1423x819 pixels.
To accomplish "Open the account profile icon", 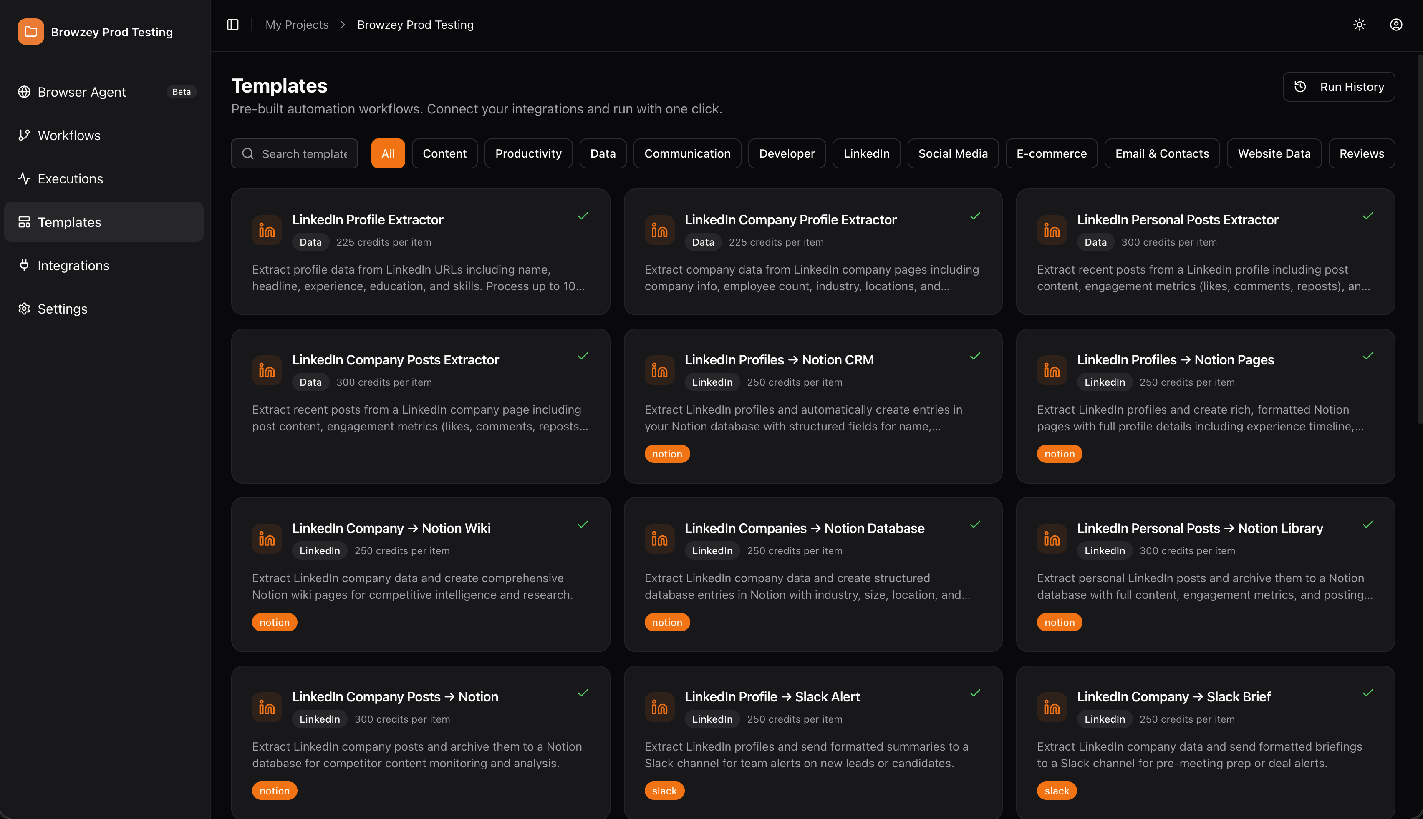I will click(x=1396, y=24).
